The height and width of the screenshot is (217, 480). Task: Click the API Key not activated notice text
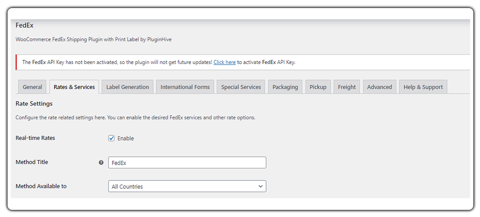pyautogui.click(x=159, y=62)
